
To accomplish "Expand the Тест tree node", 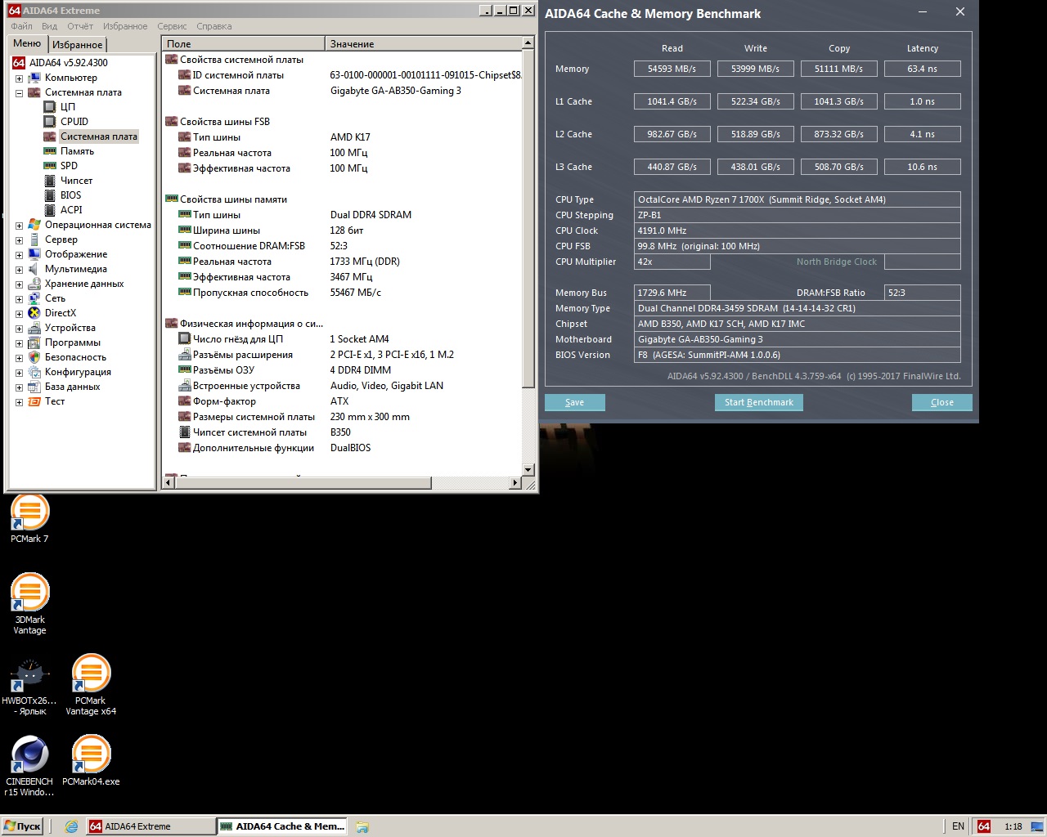I will click(19, 402).
